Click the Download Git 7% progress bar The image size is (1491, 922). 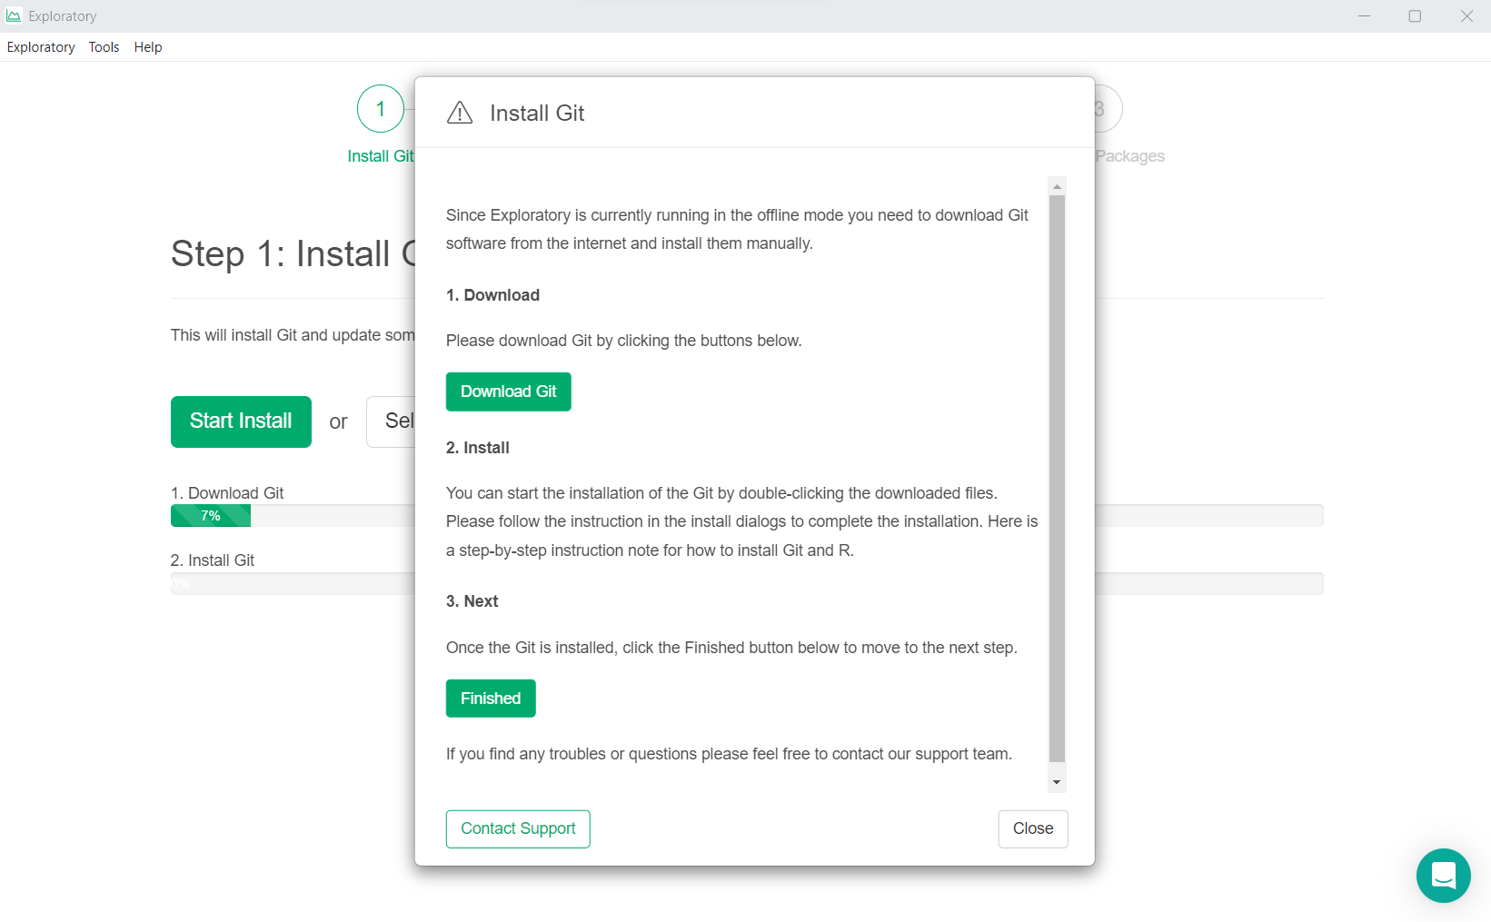click(x=211, y=516)
